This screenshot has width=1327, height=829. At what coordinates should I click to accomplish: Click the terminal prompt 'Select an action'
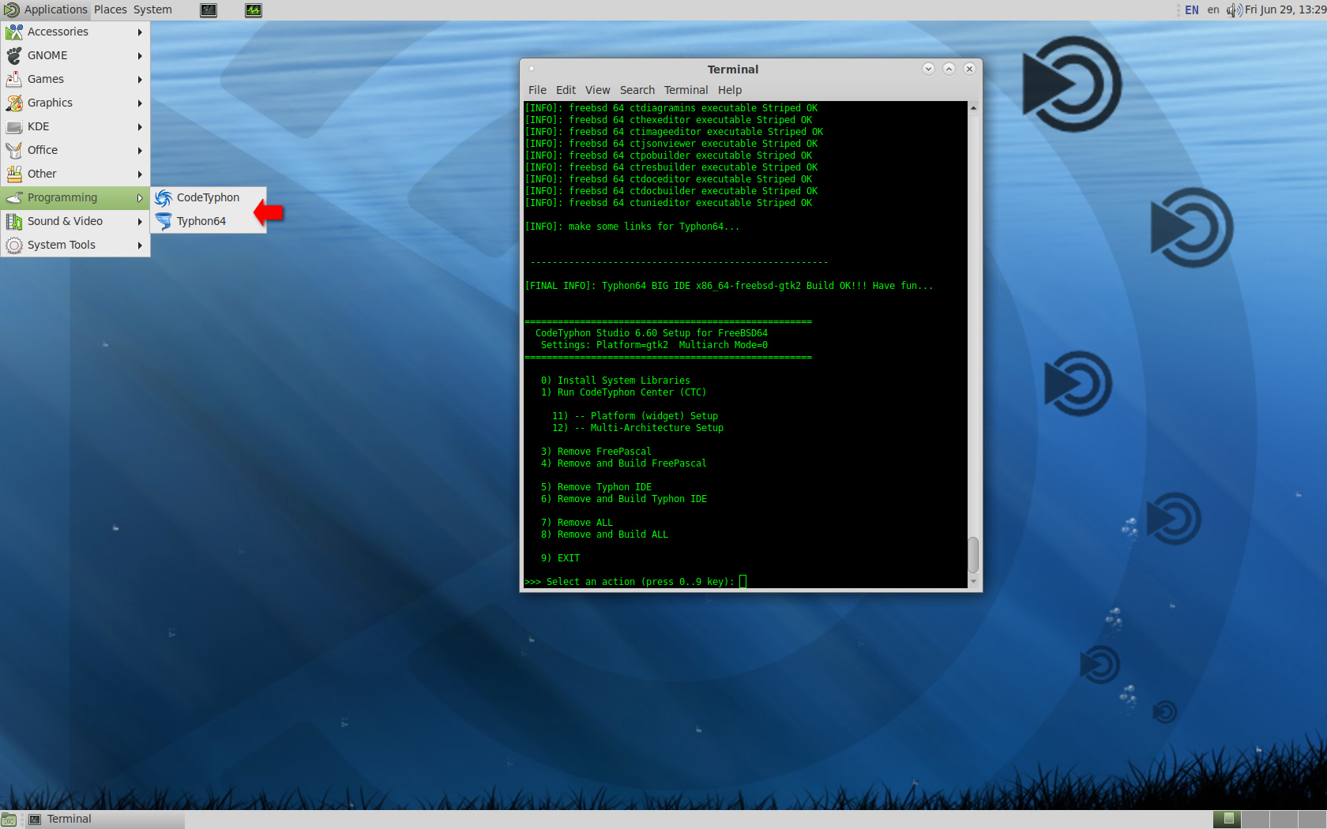630,582
